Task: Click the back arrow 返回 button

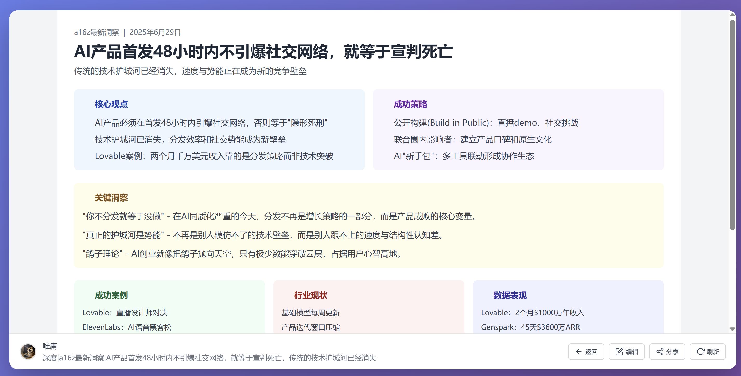Action: (x=586, y=352)
